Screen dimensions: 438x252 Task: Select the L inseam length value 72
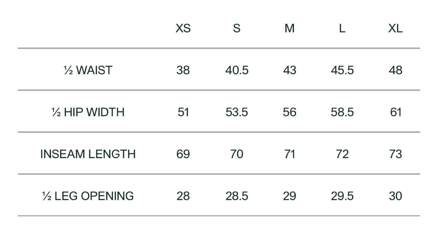tap(342, 154)
